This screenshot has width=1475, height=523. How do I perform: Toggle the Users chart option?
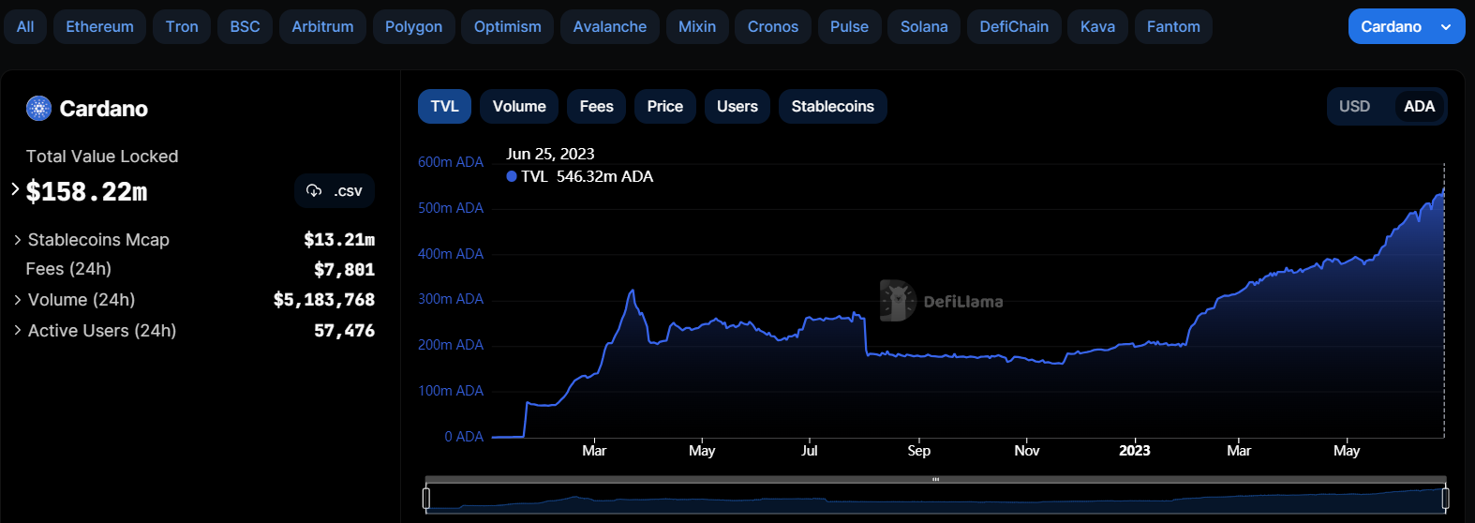pos(737,106)
